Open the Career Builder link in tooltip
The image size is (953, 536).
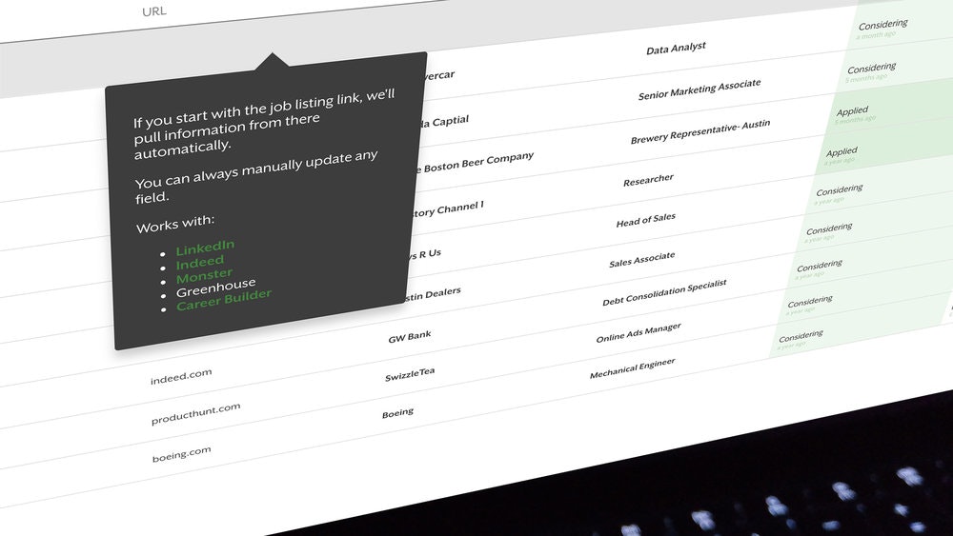pos(224,301)
